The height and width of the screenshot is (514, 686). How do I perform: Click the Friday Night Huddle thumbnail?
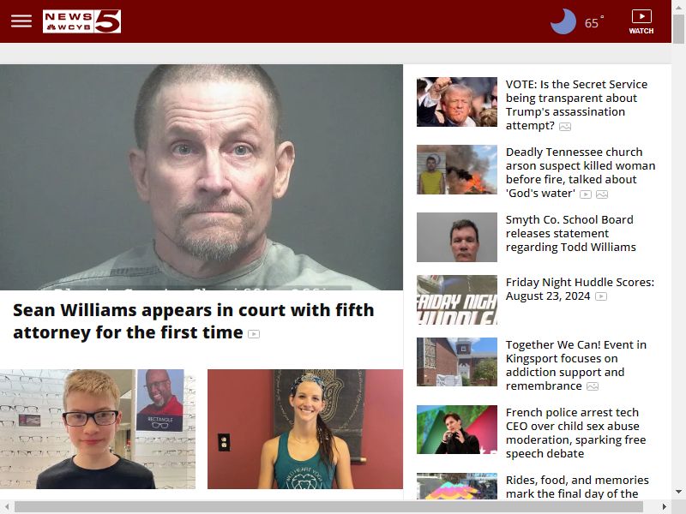click(x=457, y=300)
